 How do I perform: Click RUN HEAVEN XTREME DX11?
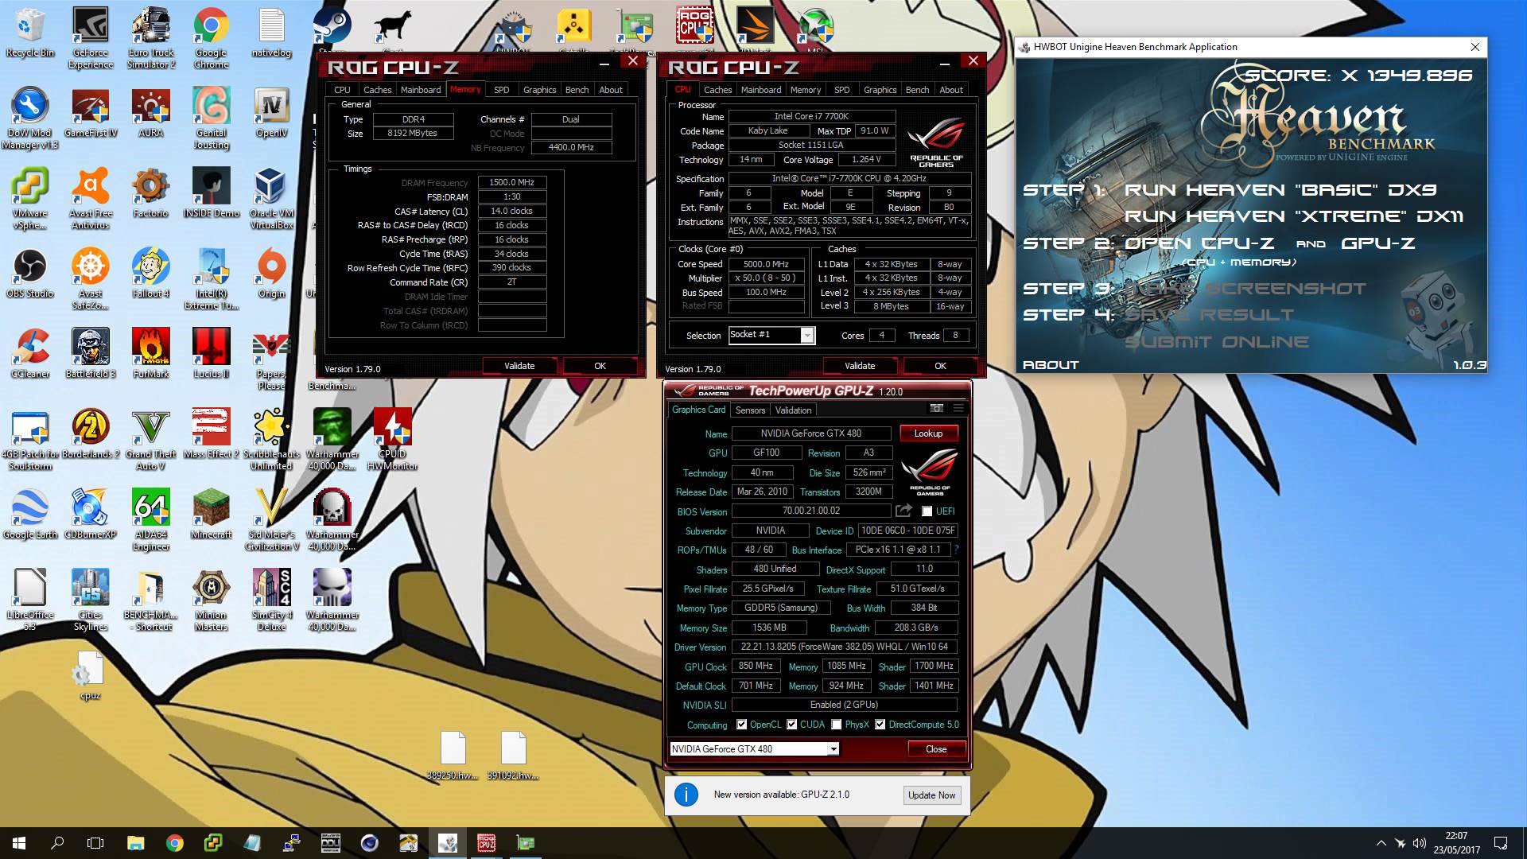(x=1293, y=216)
